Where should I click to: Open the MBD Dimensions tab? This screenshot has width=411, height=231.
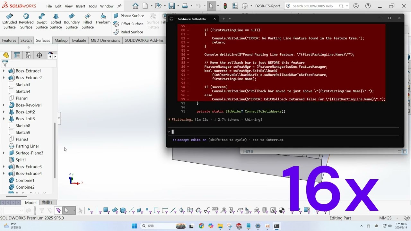[x=105, y=40]
